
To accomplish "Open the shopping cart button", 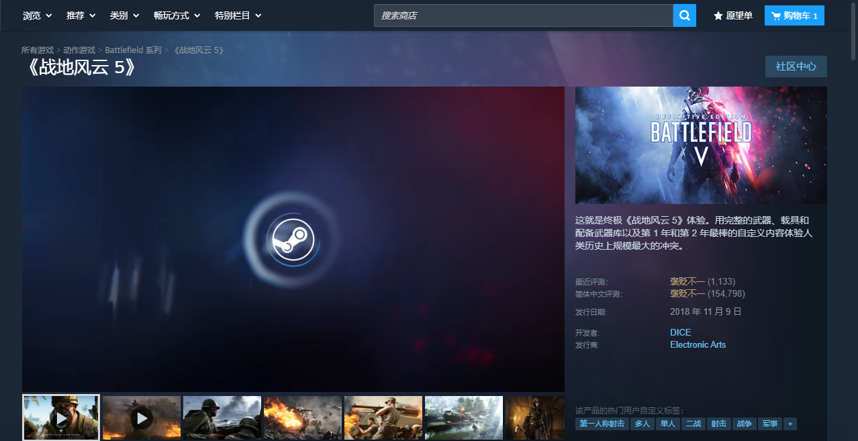I will pyautogui.click(x=794, y=15).
